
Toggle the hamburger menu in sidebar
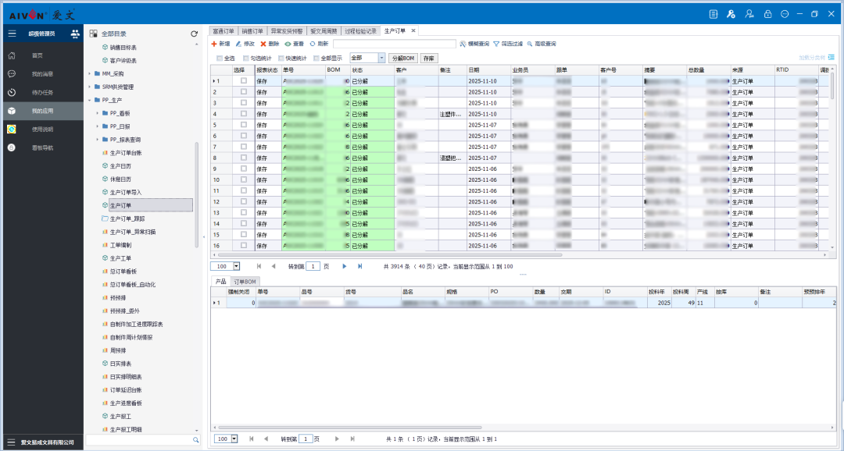[12, 34]
